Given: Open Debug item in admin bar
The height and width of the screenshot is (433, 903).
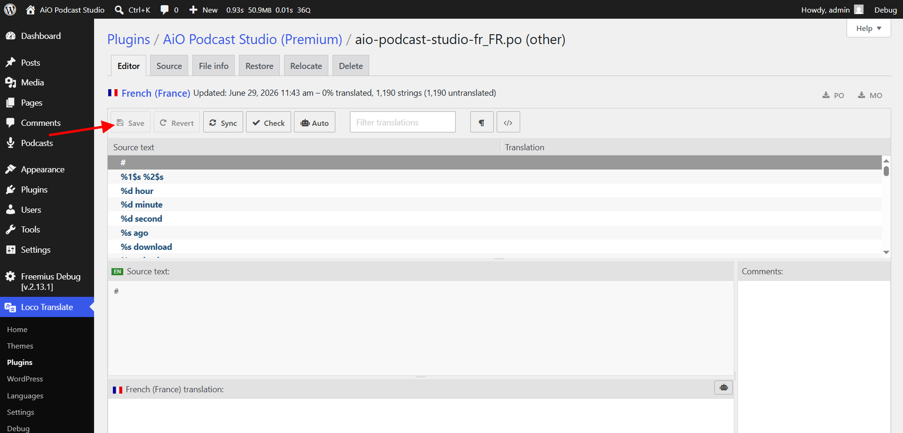Looking at the screenshot, I should coord(886,10).
